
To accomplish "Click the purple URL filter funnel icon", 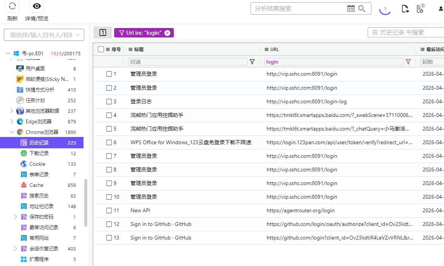I will [x=408, y=62].
